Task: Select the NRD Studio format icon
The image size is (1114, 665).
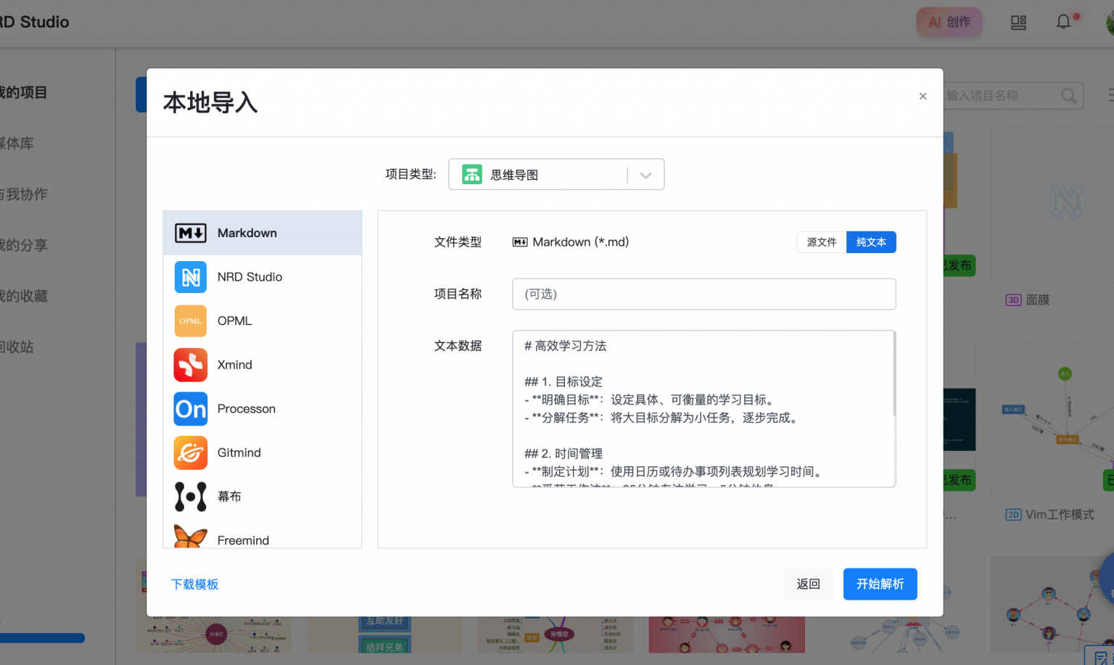Action: click(x=190, y=276)
